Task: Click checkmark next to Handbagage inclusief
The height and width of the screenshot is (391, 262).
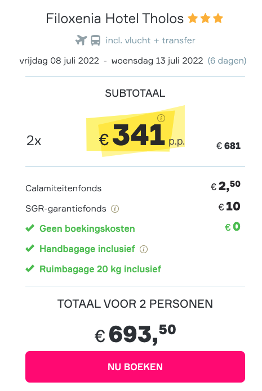Action: pyautogui.click(x=30, y=248)
